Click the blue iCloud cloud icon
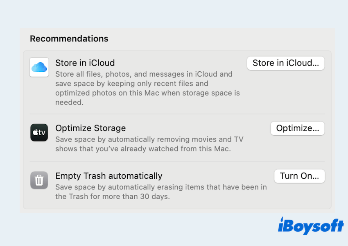 [x=39, y=67]
